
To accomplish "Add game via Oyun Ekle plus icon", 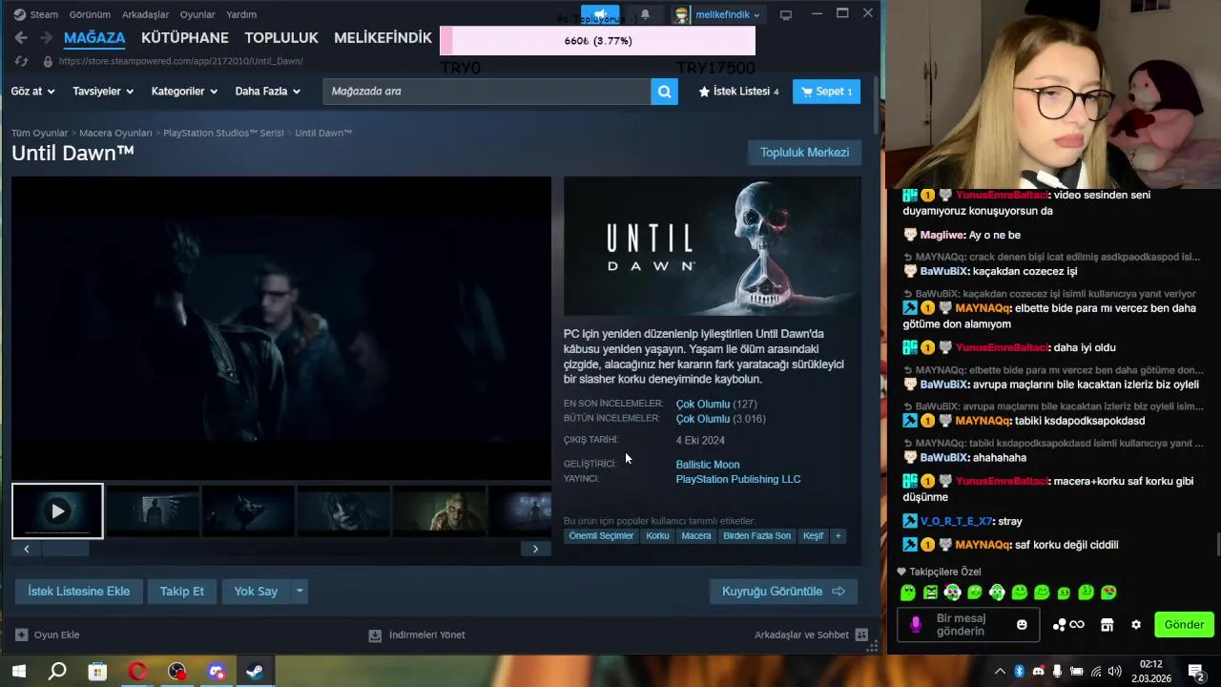I will point(22,635).
